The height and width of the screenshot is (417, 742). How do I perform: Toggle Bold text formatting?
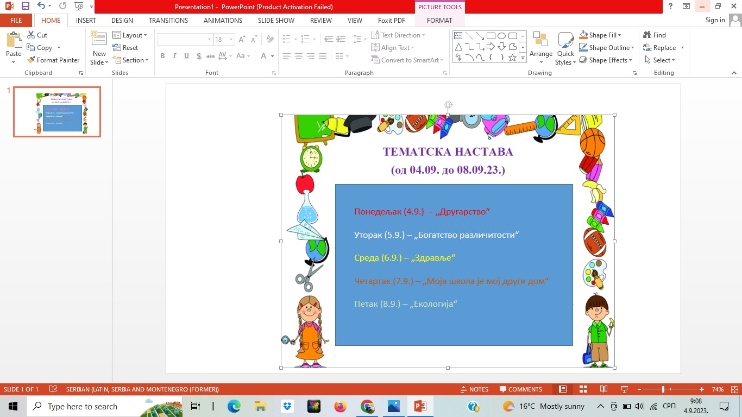coord(162,56)
